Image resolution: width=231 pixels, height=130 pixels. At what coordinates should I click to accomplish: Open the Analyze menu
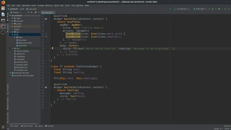(41, 5)
